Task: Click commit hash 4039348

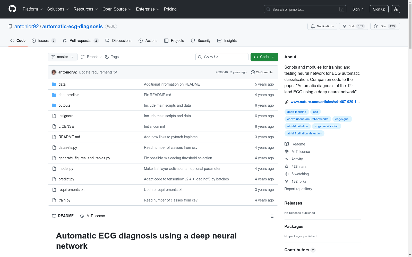Action: [222, 72]
